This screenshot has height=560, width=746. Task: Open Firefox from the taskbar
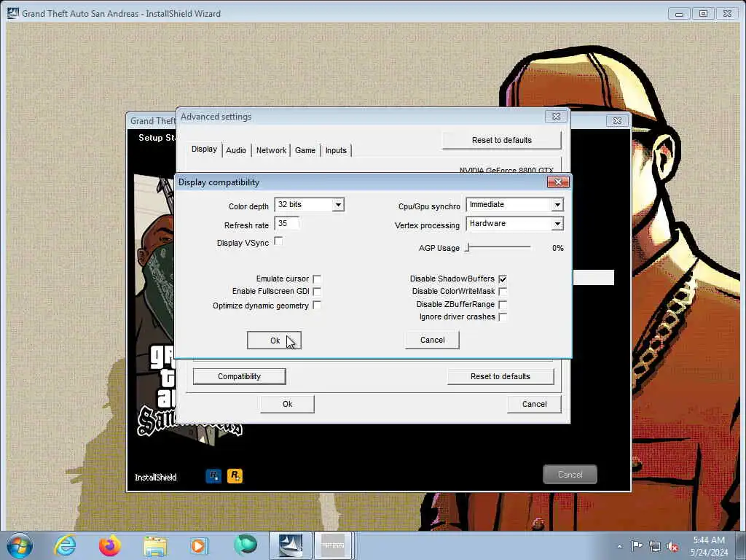[110, 545]
